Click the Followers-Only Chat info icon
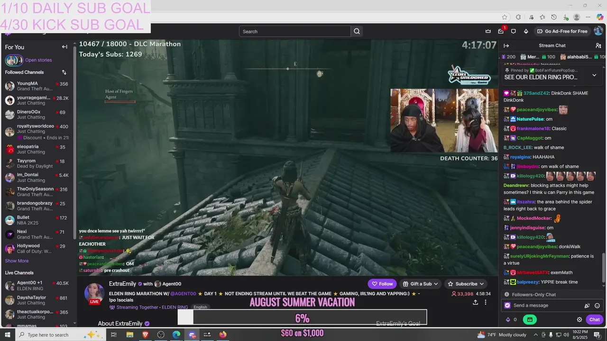The height and width of the screenshot is (341, 607). [506, 295]
